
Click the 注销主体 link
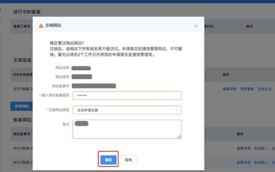pyautogui.click(x=264, y=89)
